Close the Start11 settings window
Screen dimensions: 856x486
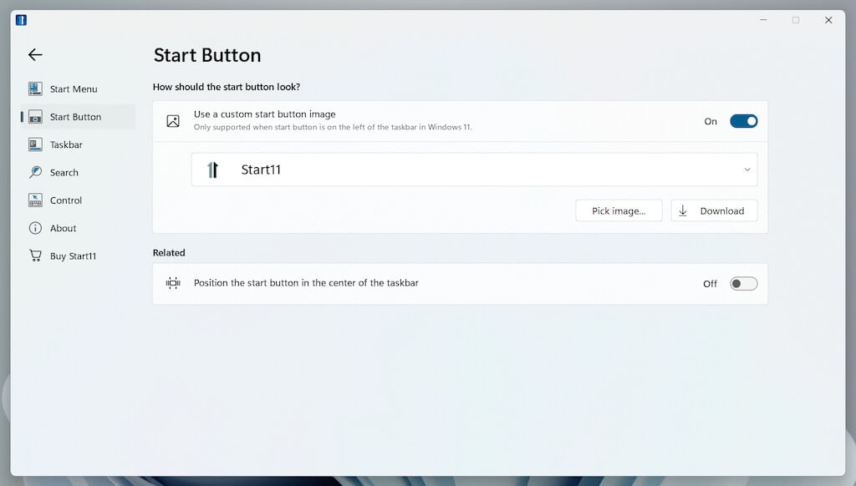click(x=828, y=20)
